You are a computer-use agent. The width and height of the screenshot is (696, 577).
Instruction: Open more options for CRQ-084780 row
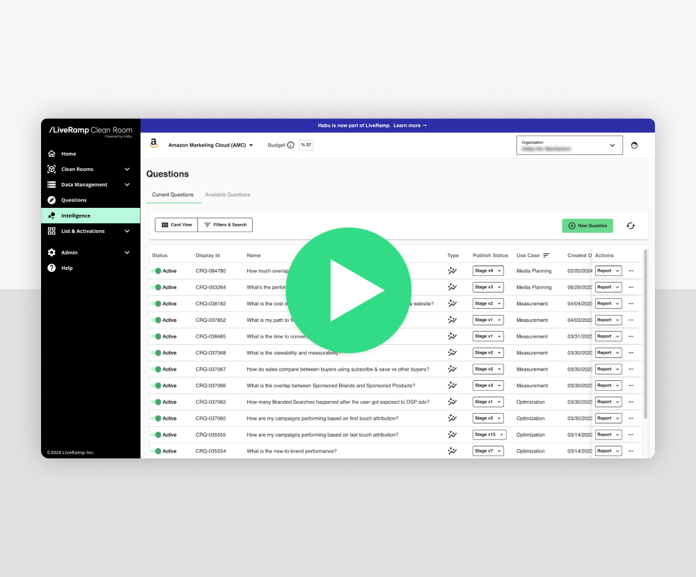click(631, 271)
